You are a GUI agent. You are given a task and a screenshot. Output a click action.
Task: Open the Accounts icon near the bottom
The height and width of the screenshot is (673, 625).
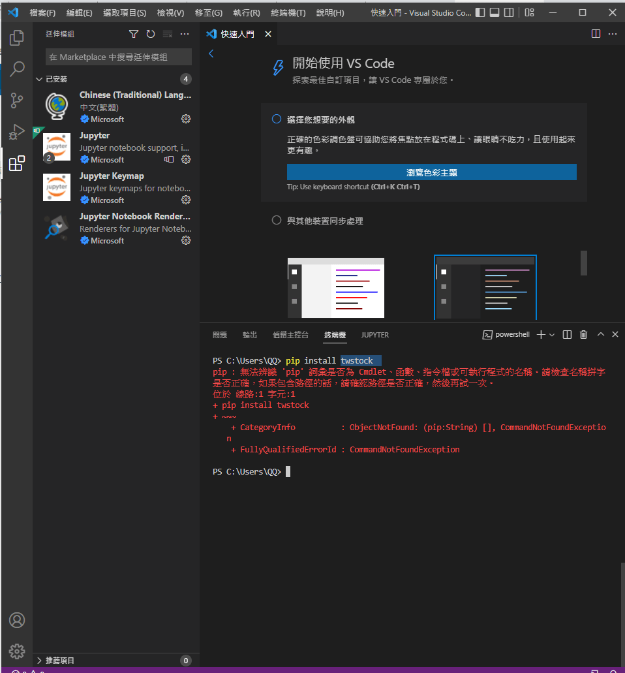[16, 620]
